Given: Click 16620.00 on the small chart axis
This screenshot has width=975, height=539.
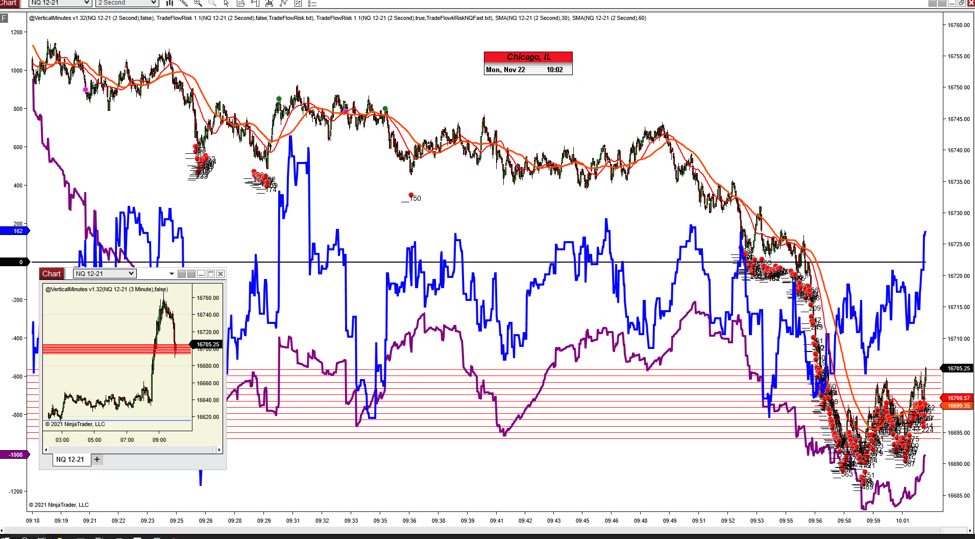Looking at the screenshot, I should tap(208, 417).
